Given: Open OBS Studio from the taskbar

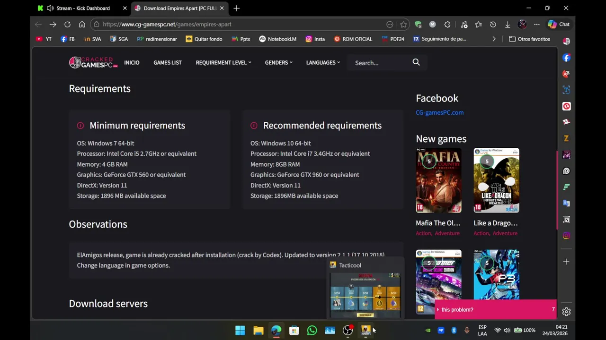Looking at the screenshot, I should [x=348, y=331].
